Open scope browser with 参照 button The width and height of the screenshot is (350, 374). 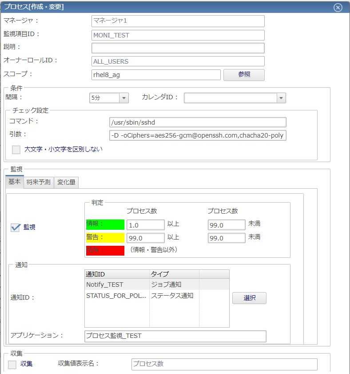point(244,75)
